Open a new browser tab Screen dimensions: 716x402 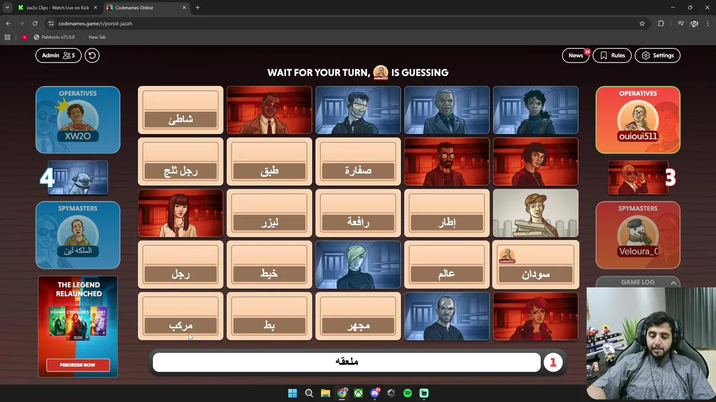tap(197, 8)
